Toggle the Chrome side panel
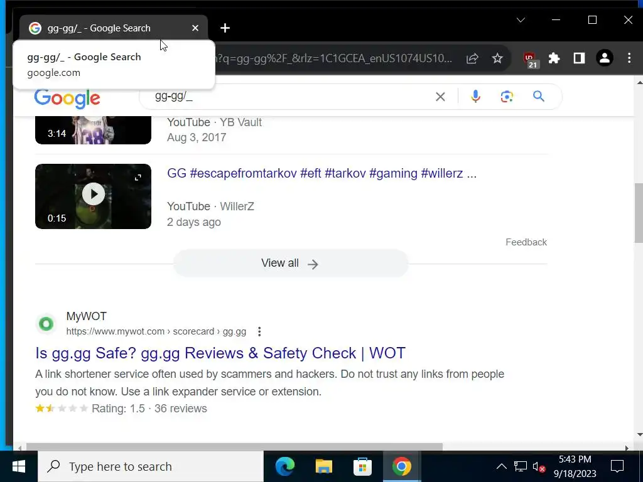This screenshot has height=482, width=643. pos(579,58)
